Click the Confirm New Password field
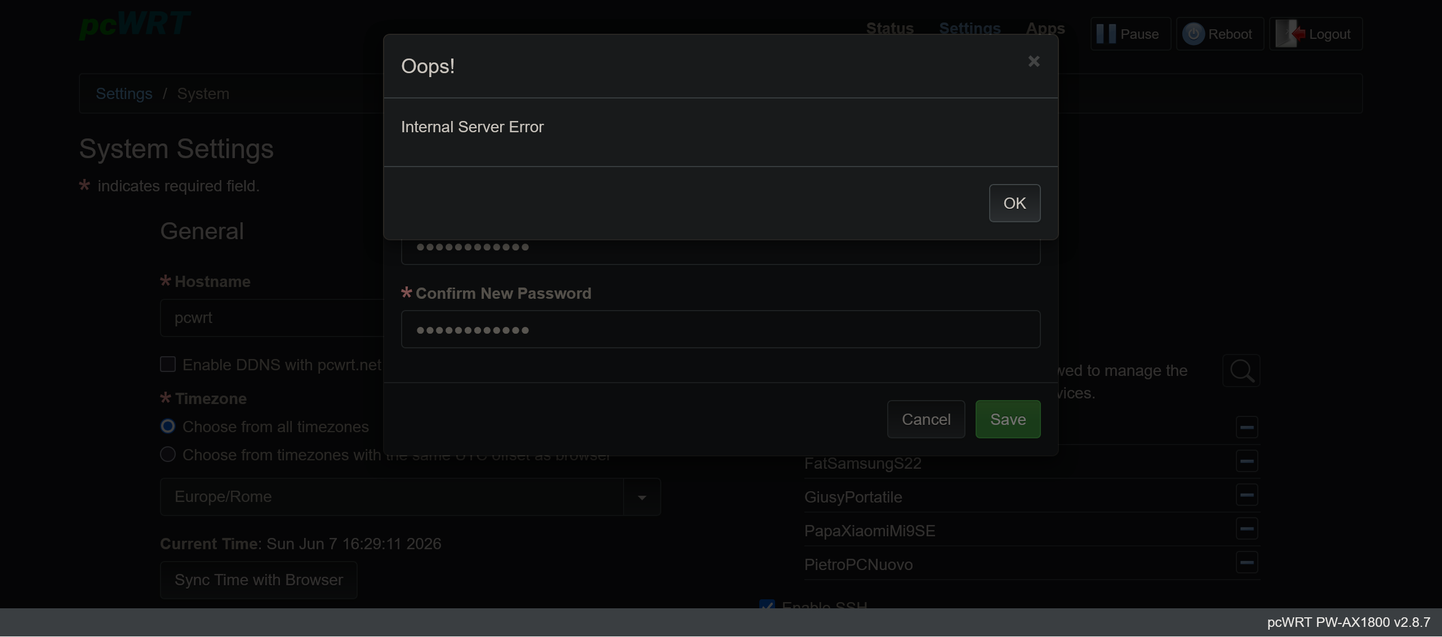Viewport: 1442px width, 637px height. click(720, 329)
